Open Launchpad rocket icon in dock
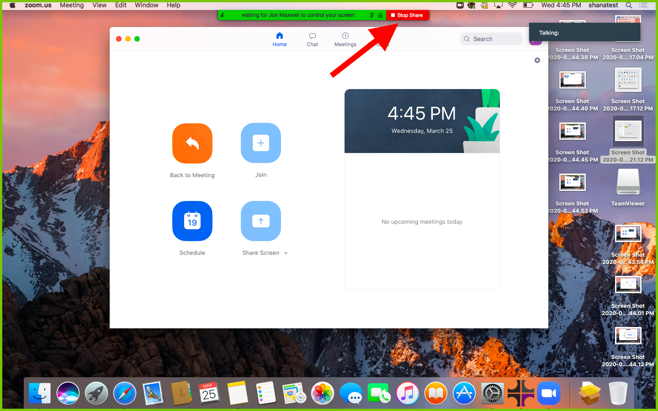The image size is (658, 411). click(x=96, y=393)
